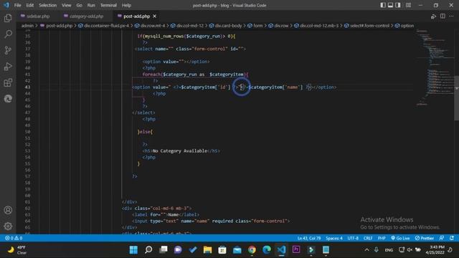The width and height of the screenshot is (459, 258).
Task: Click the Run code icon in editor toolbar
Action: [x=433, y=16]
